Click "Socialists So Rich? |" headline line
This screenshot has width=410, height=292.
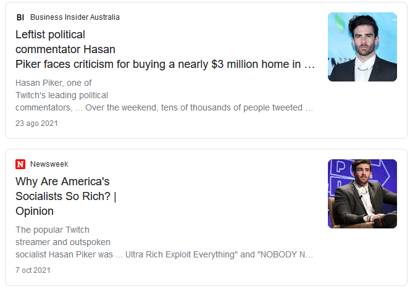[x=66, y=196]
